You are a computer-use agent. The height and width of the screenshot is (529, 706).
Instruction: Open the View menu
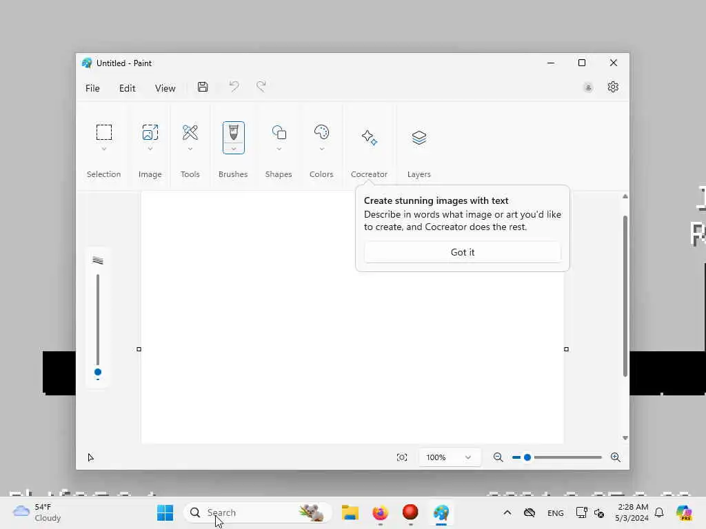(165, 88)
